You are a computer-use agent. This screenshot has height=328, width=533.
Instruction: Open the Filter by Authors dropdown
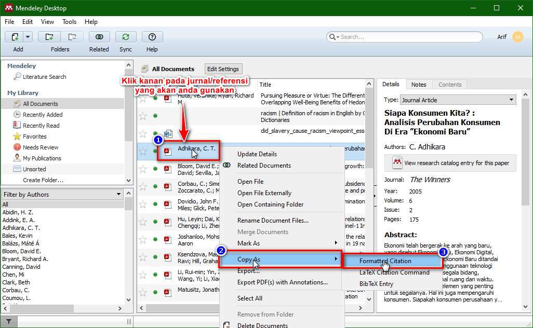pyautogui.click(x=62, y=194)
